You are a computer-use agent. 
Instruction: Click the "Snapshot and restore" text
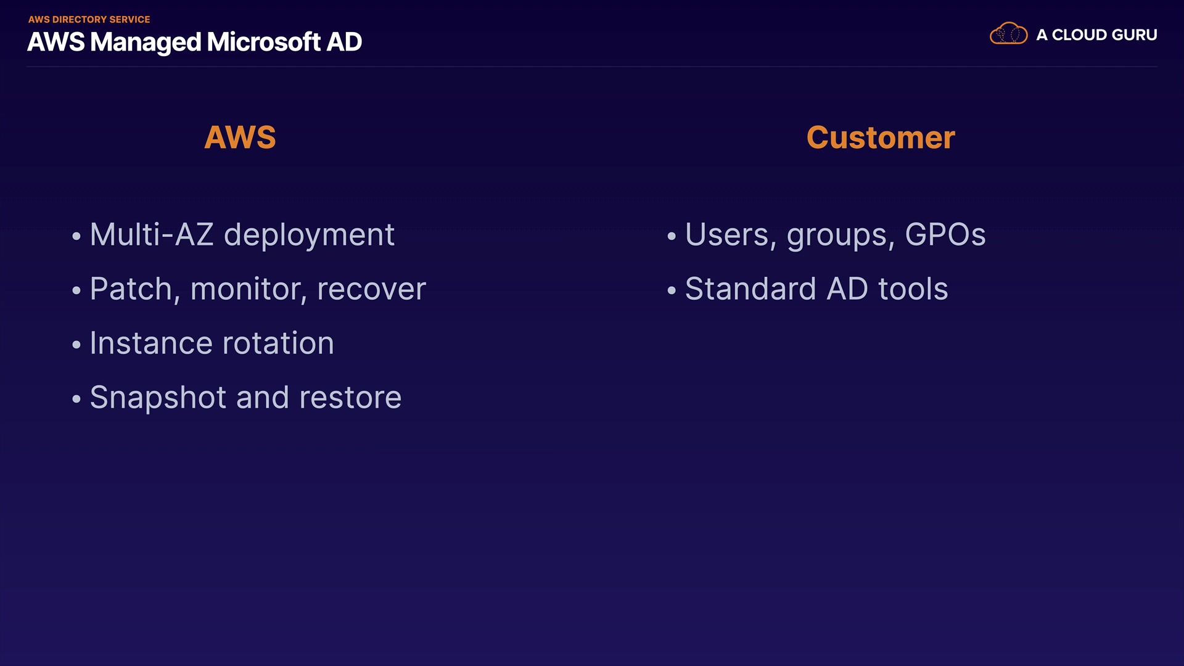[x=245, y=398]
